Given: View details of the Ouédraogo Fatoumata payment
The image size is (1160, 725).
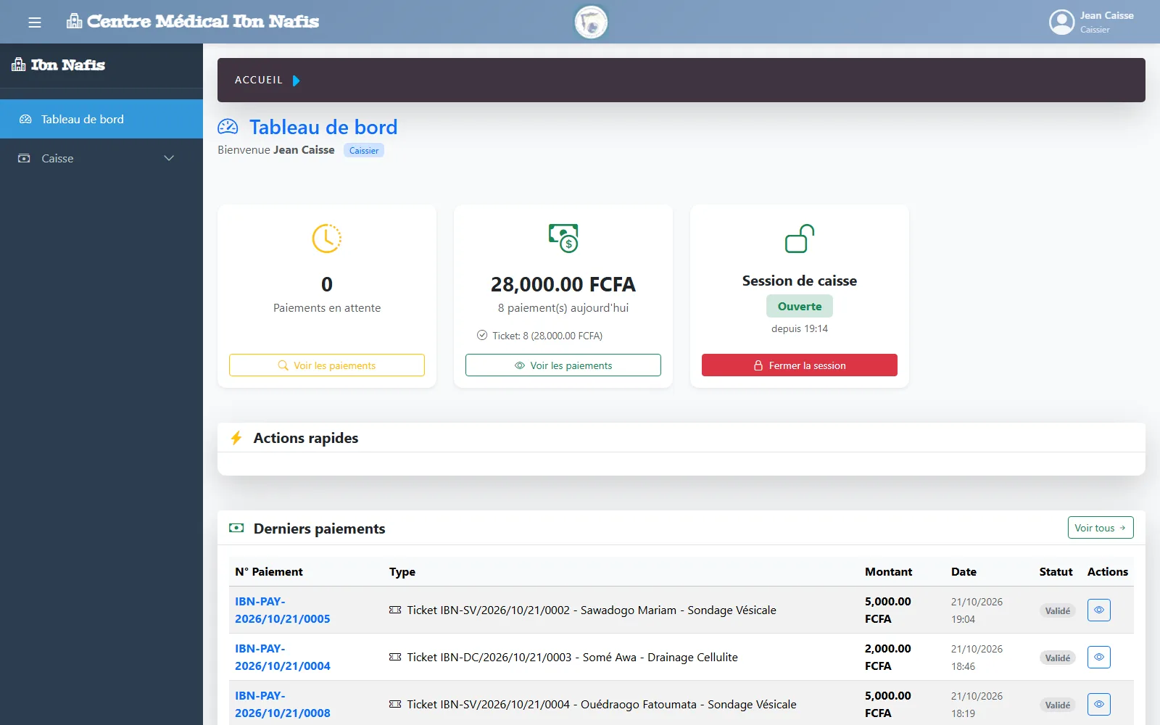Looking at the screenshot, I should click(1099, 704).
